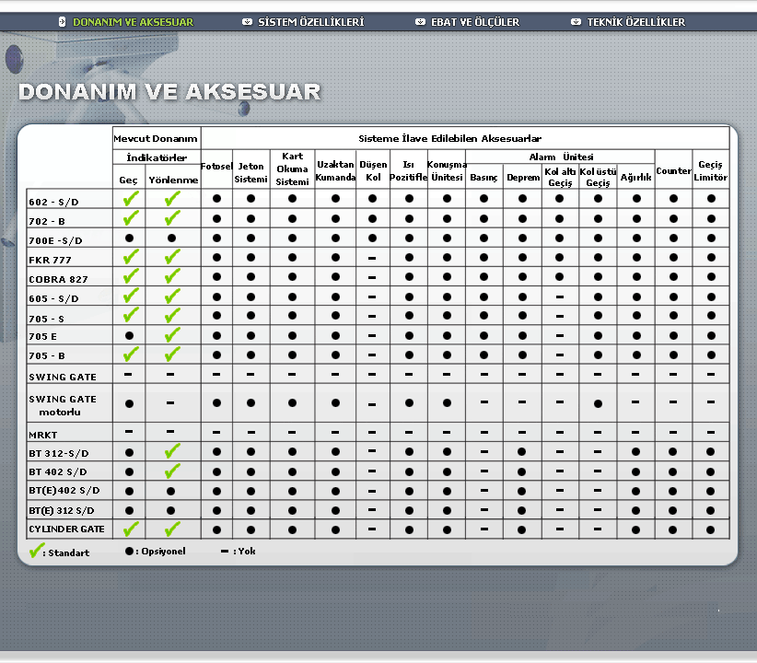
Task: Click Düşen Kol dash in FKR 777 row
Action: [x=372, y=259]
